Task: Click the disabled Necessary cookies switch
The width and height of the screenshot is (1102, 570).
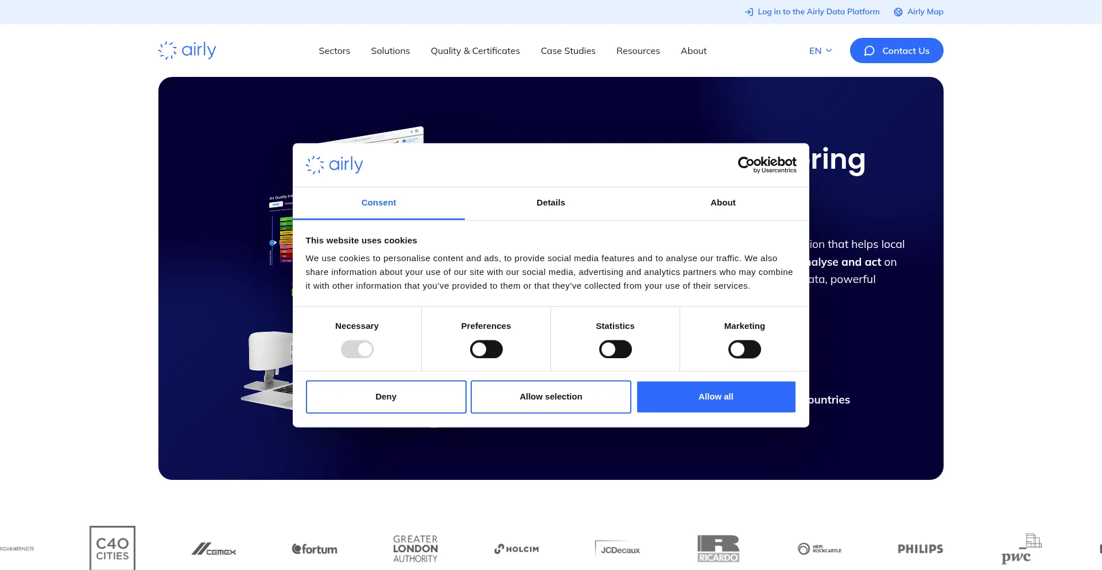Action: [357, 349]
